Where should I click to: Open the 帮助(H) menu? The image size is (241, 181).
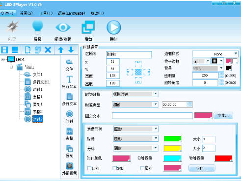point(97,13)
